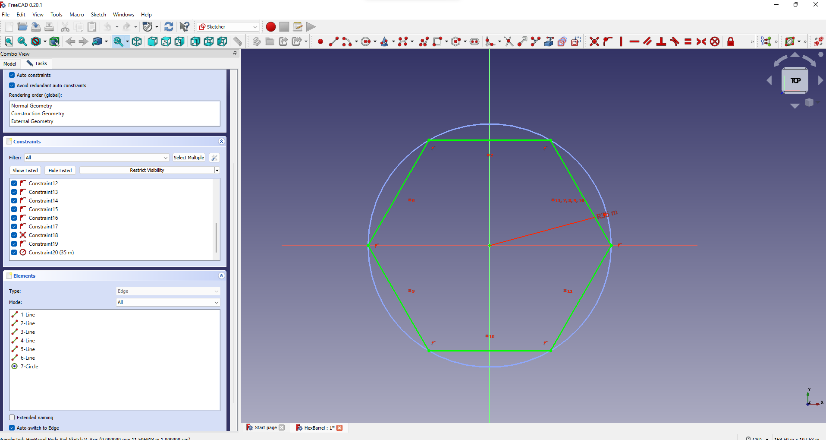Click the Refresh recompute icon
The height and width of the screenshot is (440, 826).
pos(169,27)
